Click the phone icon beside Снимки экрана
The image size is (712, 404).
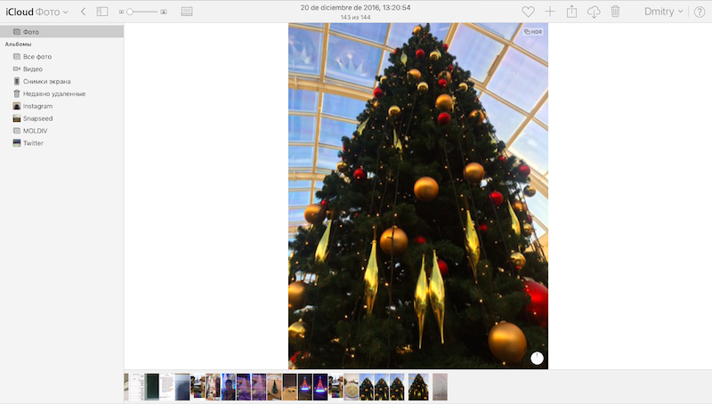(17, 81)
